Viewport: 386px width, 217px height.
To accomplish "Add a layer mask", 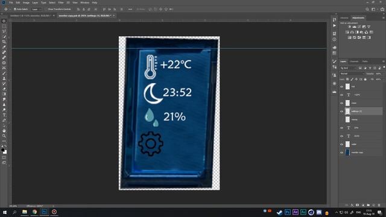I will [358, 205].
